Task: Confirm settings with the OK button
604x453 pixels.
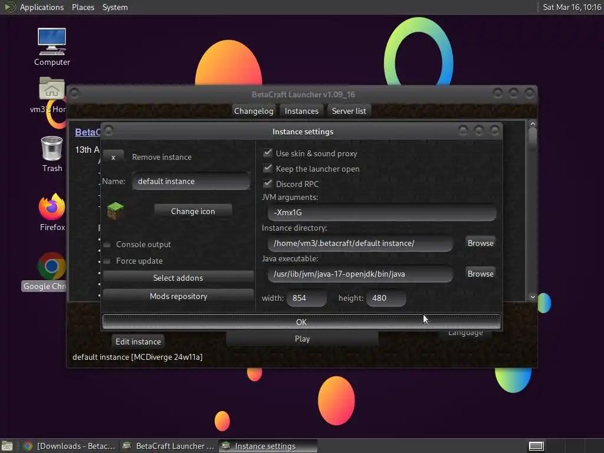Action: (x=301, y=322)
